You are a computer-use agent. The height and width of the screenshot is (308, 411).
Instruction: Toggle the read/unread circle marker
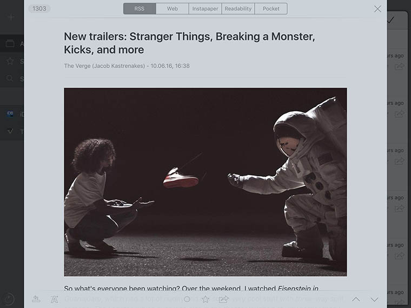tap(187, 299)
